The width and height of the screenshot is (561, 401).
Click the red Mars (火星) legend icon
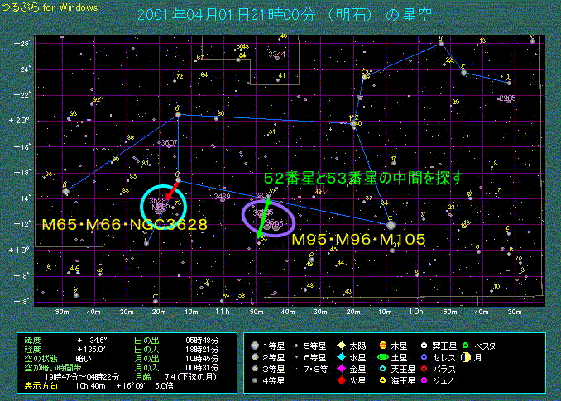[x=341, y=381]
